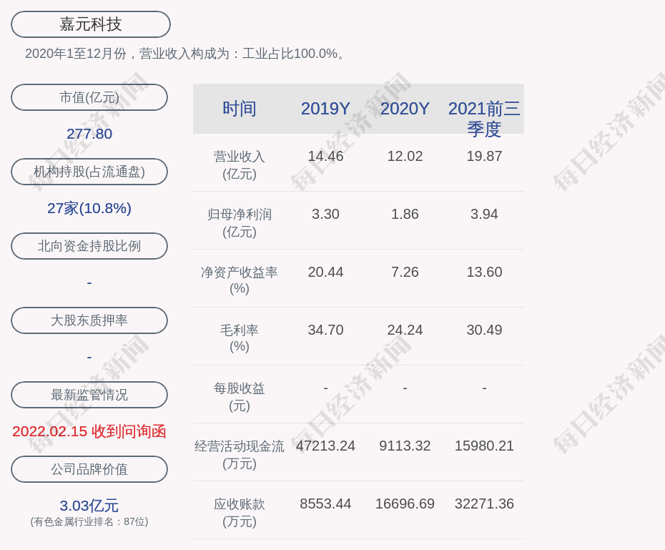
Task: Click the 经营活动现金流(万元) row label
Action: [x=240, y=455]
